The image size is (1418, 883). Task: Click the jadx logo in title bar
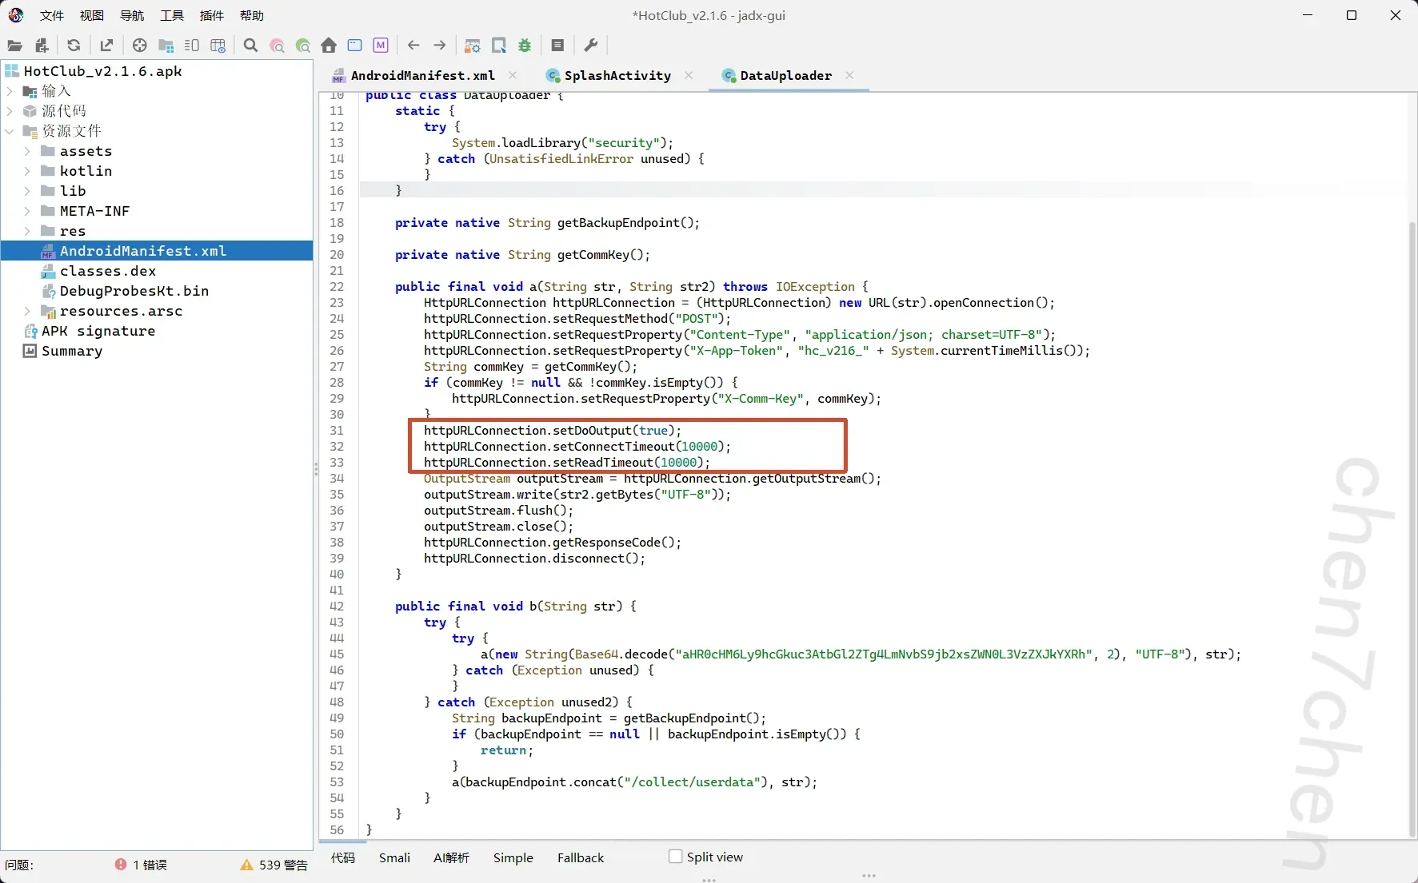coord(15,15)
